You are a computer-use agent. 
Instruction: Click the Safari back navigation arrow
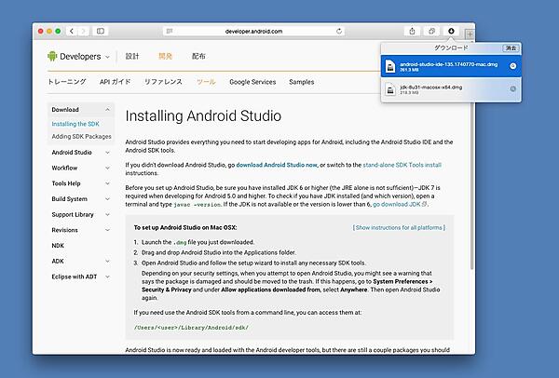(73, 31)
